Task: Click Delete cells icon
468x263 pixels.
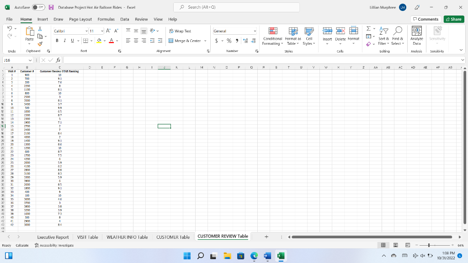Action: click(x=340, y=31)
